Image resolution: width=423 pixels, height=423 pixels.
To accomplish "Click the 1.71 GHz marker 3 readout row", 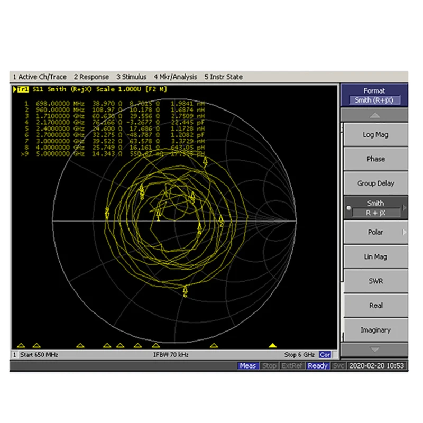I will pyautogui.click(x=114, y=116).
